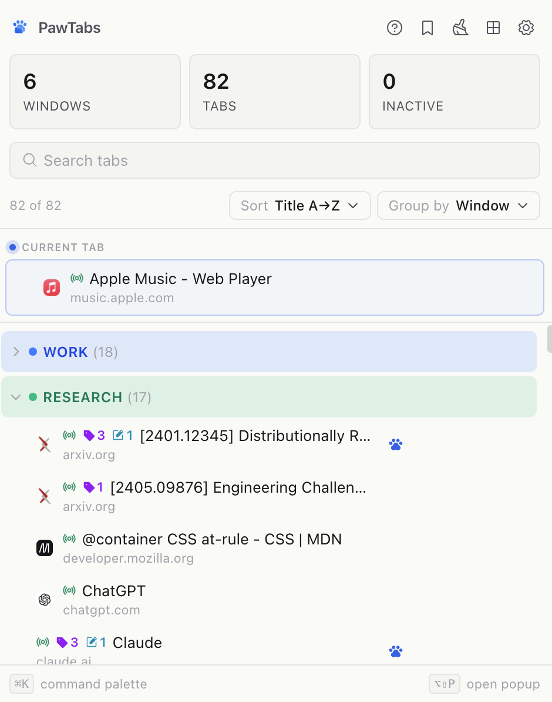
Task: Click arXiv favicon on Distributionally row
Action: (x=44, y=444)
